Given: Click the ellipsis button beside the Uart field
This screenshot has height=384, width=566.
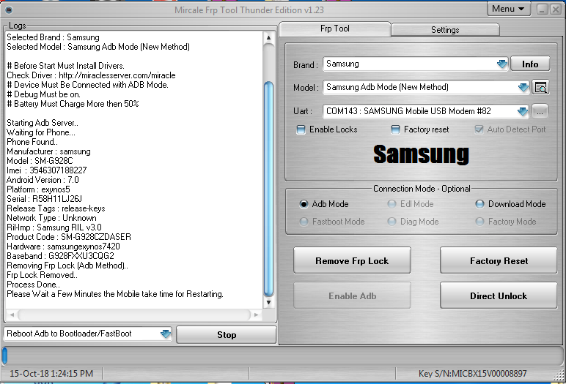Looking at the screenshot, I should (x=540, y=111).
